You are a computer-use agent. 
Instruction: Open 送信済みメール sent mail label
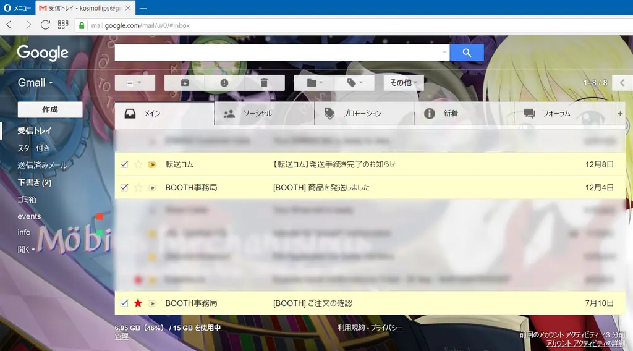click(42, 165)
